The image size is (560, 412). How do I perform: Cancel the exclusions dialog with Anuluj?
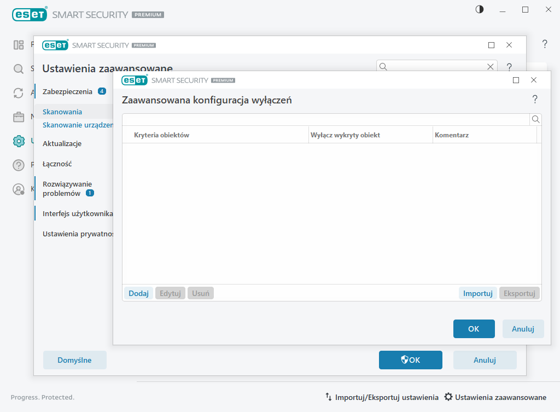523,329
